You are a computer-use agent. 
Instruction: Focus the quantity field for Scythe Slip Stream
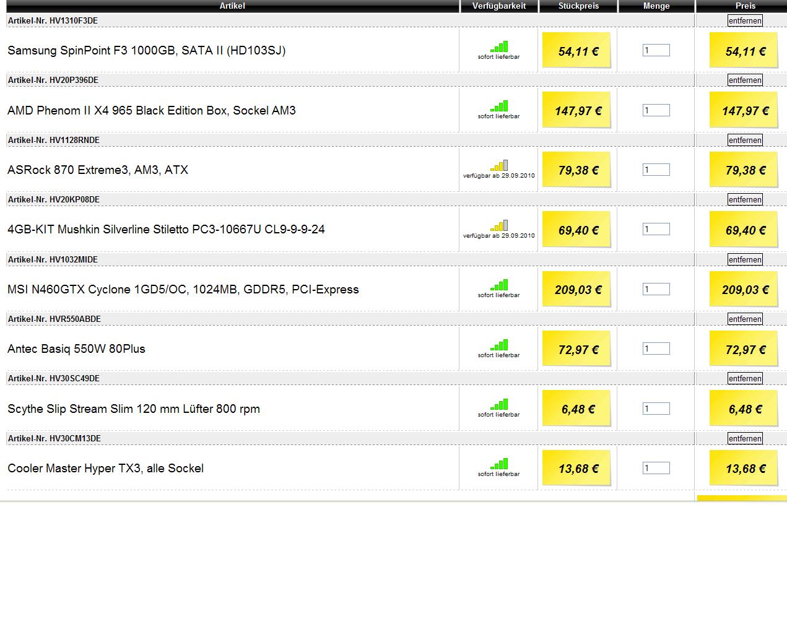pos(656,409)
